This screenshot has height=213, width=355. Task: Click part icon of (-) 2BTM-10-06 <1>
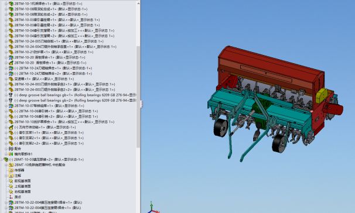pos(11,111)
